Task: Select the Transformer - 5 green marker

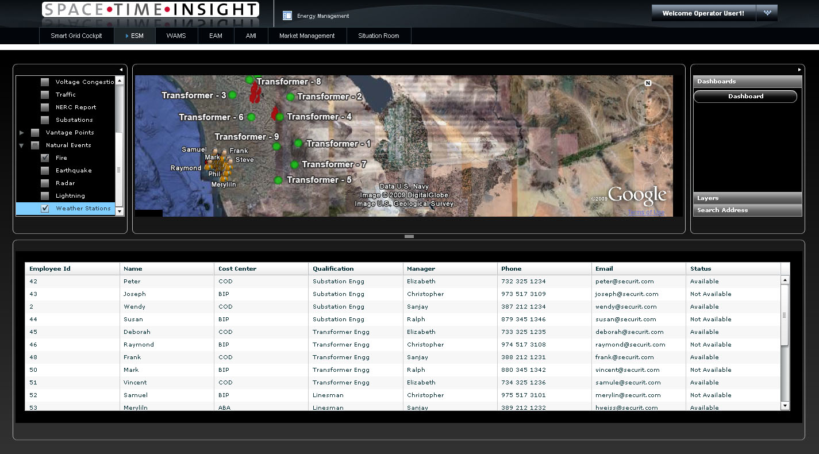Action: tap(278, 180)
